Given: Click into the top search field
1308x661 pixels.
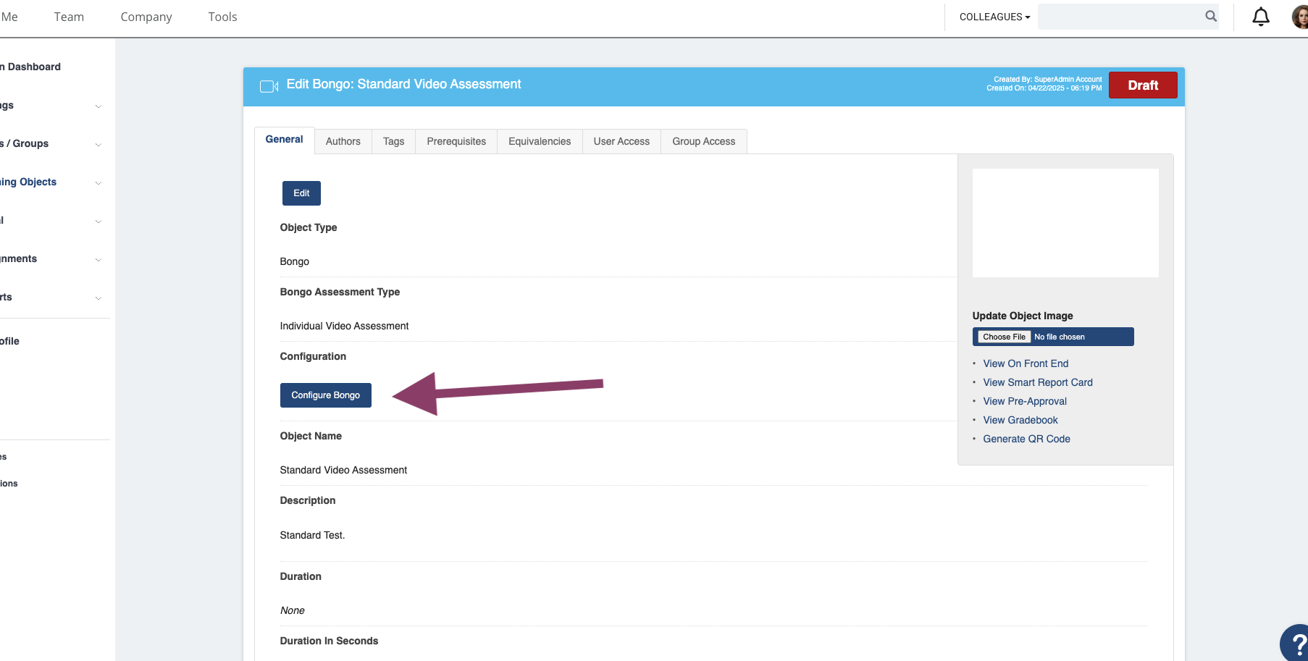Looking at the screenshot, I should tap(1119, 16).
